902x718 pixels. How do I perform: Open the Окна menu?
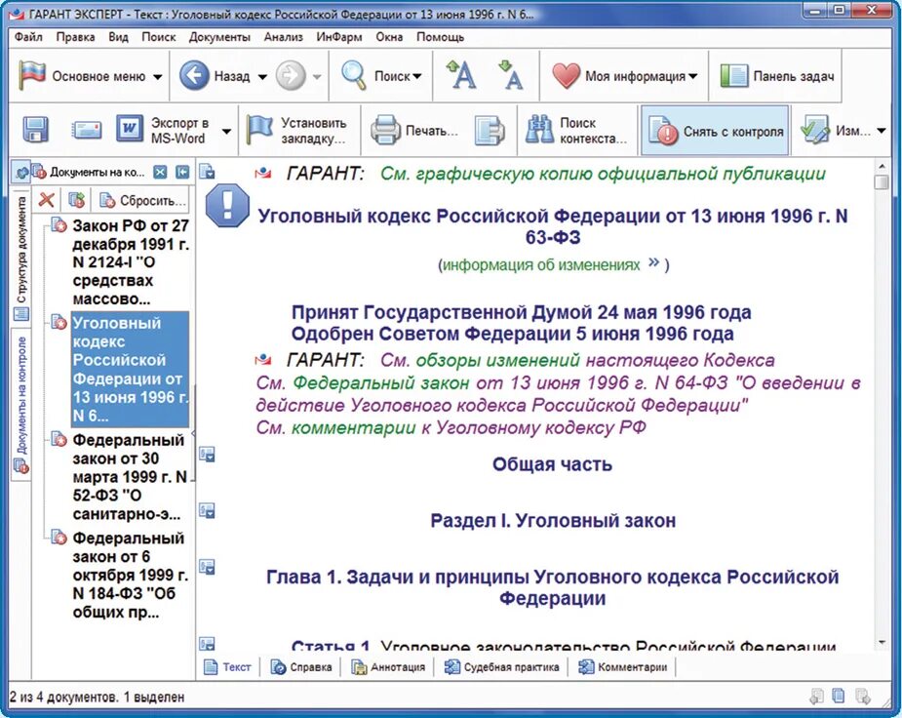pos(389,37)
